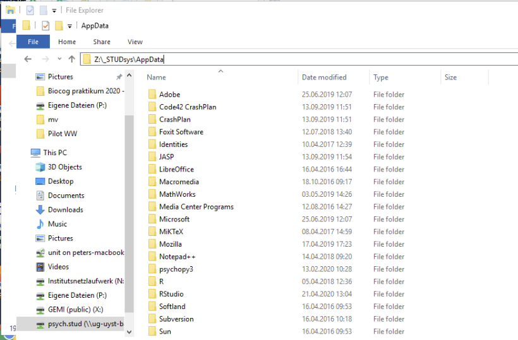
Task: Select the MathWorks folder
Action: coord(177,194)
